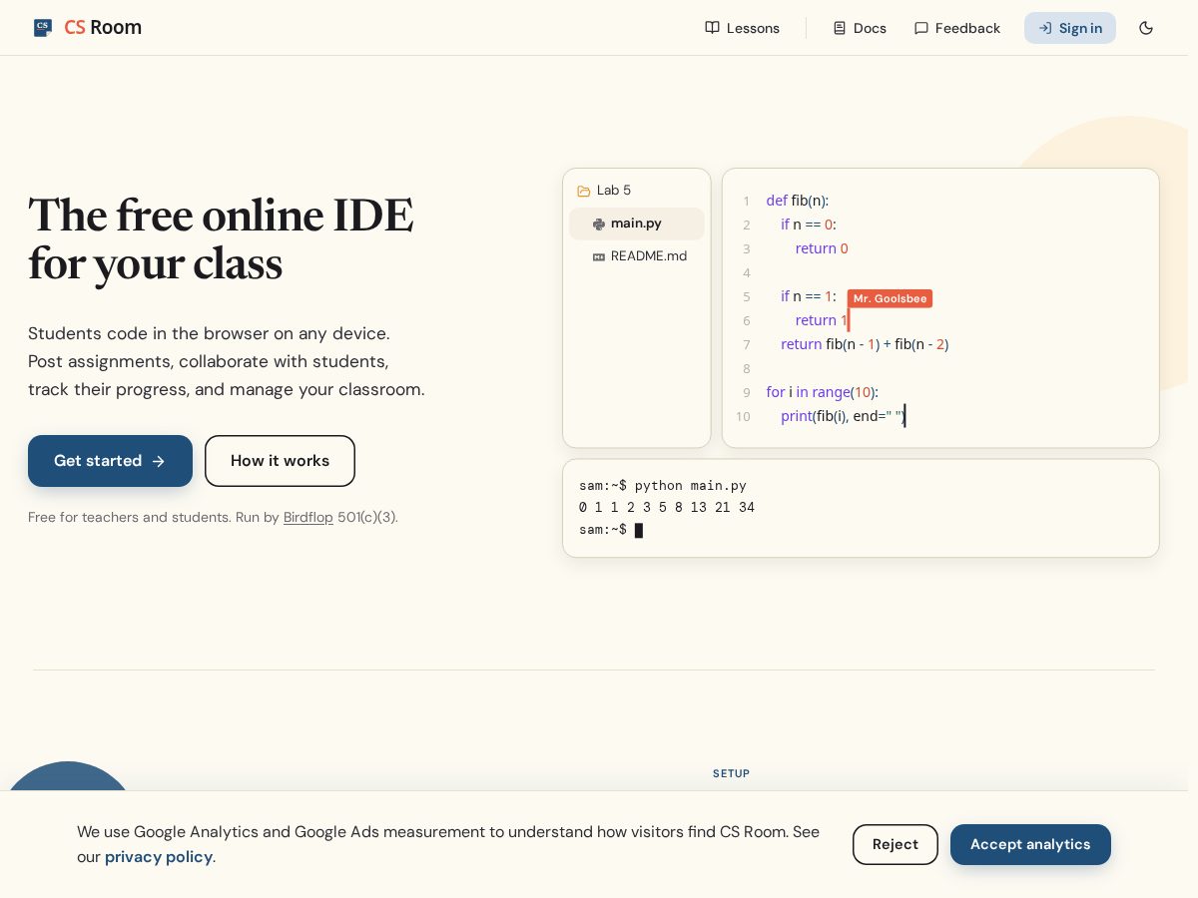Viewport: 1198px width, 898px height.
Task: Click the sign-in arrow icon
Action: [1045, 28]
